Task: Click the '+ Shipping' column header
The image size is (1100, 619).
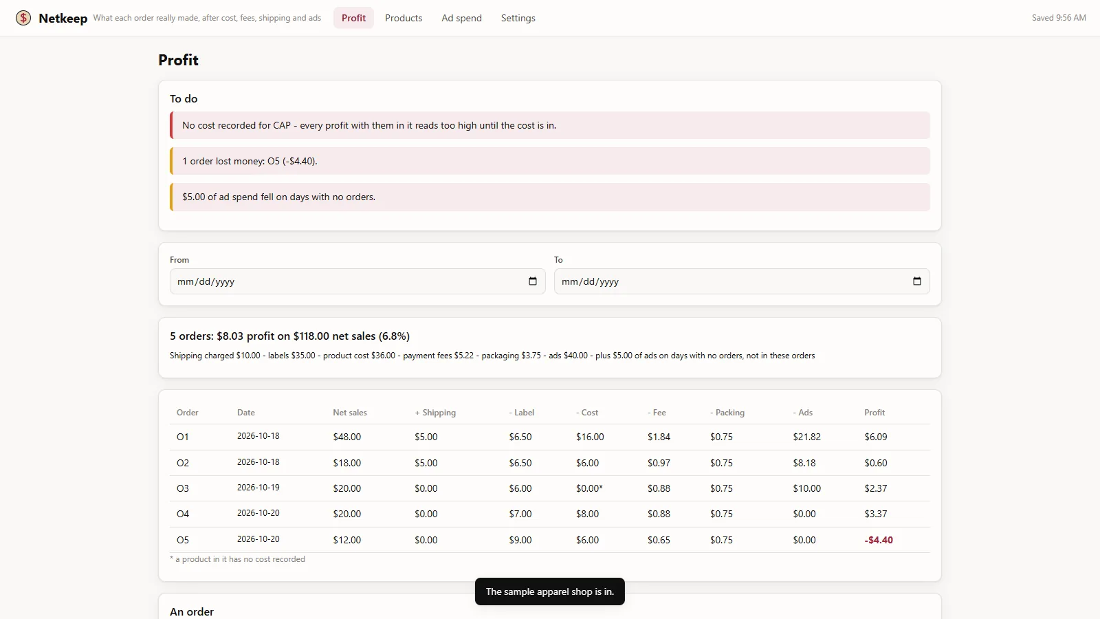Action: point(435,413)
